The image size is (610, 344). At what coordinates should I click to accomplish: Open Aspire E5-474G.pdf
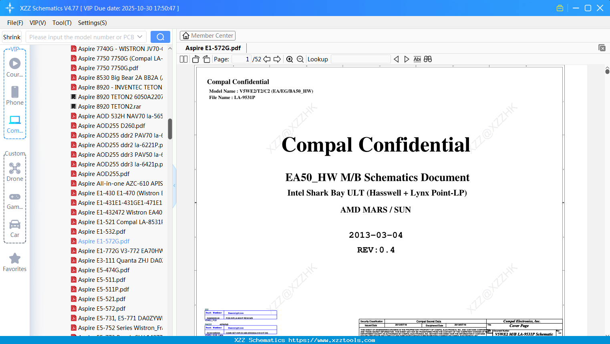click(x=104, y=270)
